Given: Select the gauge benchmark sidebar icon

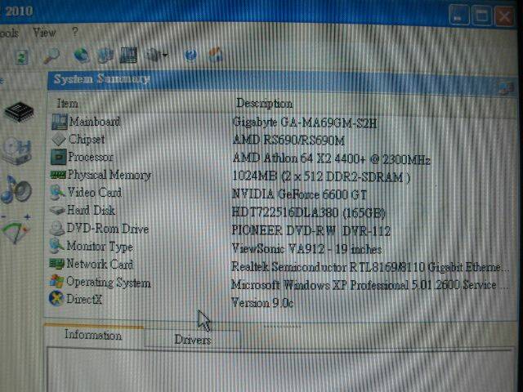Looking at the screenshot, I should pos(16,230).
